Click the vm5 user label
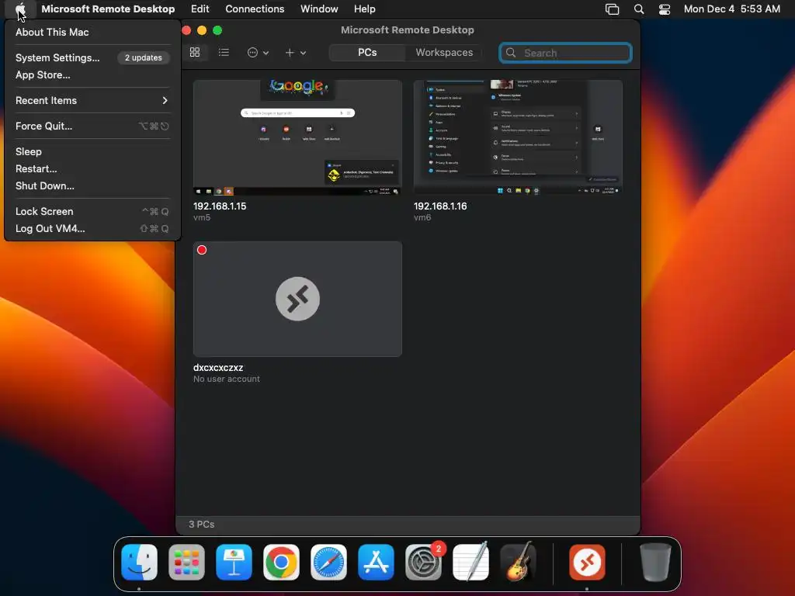 (x=202, y=217)
